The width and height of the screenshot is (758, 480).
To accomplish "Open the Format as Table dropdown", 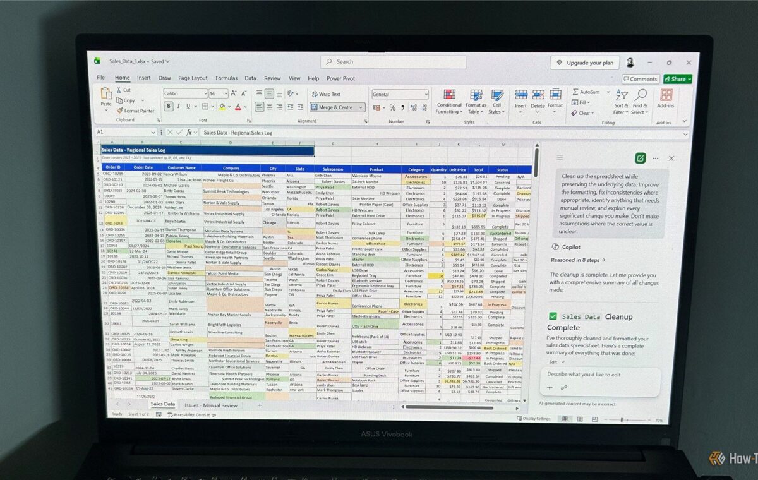I will [x=476, y=101].
